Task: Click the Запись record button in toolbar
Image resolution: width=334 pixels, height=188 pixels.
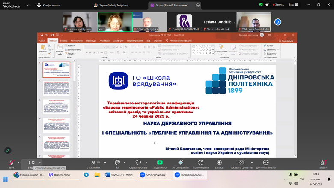Action: pos(219,164)
